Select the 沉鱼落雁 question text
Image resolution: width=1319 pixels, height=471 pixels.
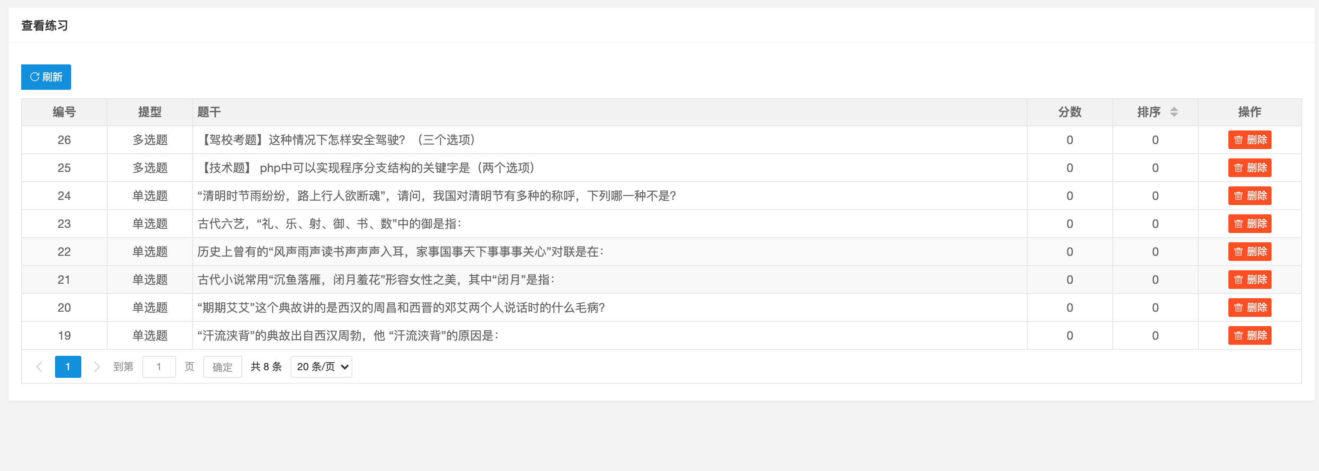(376, 280)
